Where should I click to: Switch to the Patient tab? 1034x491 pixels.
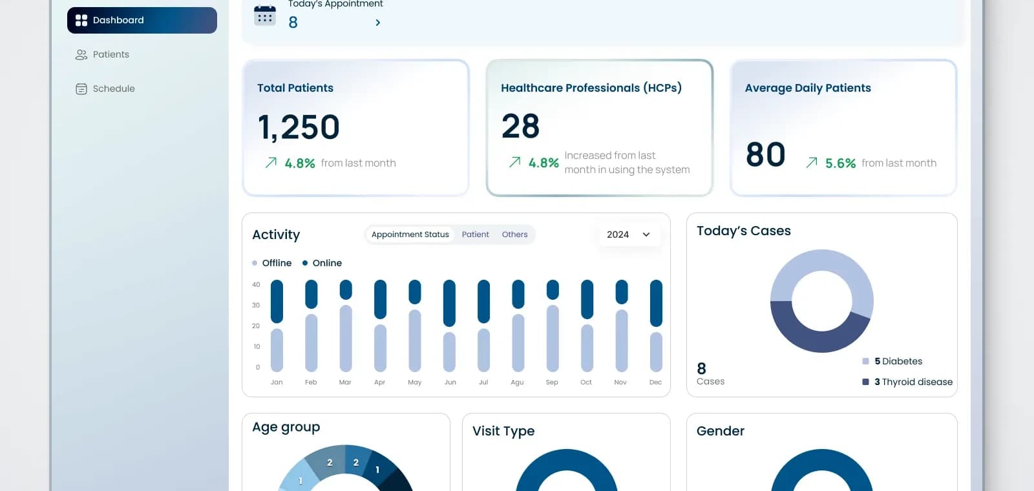(x=476, y=235)
